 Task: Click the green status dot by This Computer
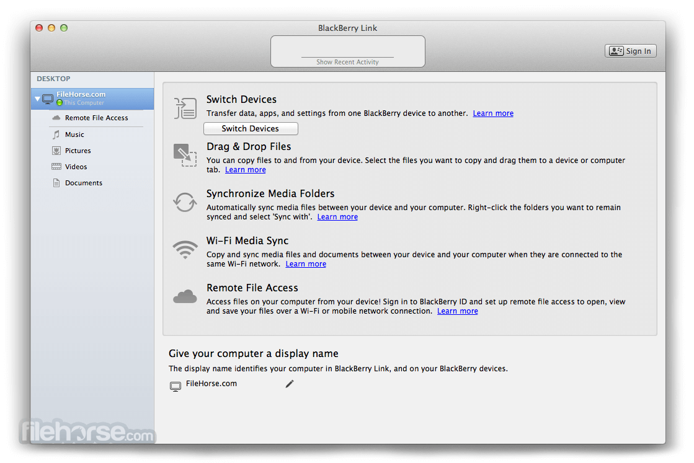pyautogui.click(x=60, y=103)
